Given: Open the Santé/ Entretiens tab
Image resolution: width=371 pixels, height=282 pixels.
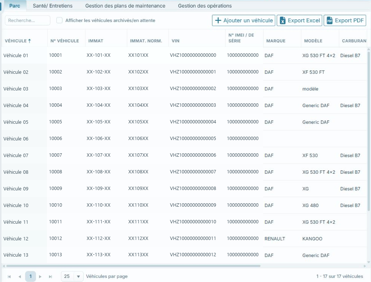Looking at the screenshot, I should pyautogui.click(x=53, y=6).
